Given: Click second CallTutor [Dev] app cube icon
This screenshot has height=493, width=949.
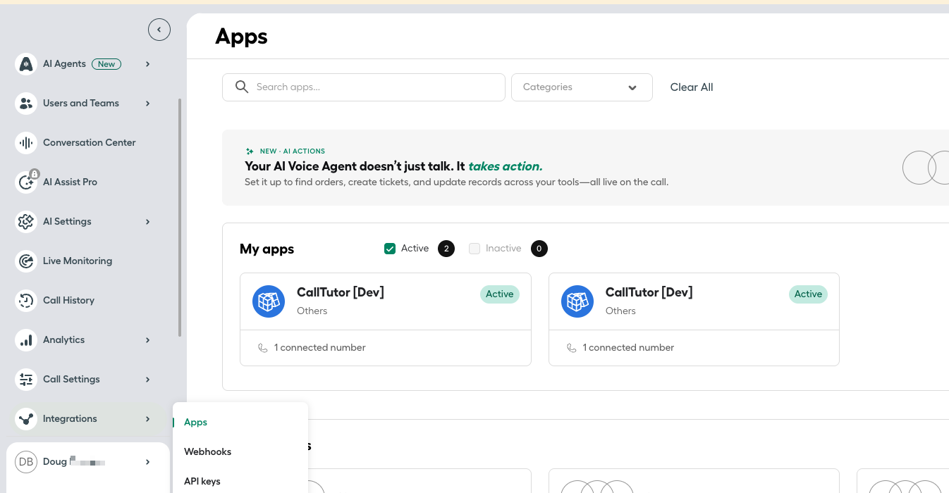Looking at the screenshot, I should pyautogui.click(x=577, y=301).
